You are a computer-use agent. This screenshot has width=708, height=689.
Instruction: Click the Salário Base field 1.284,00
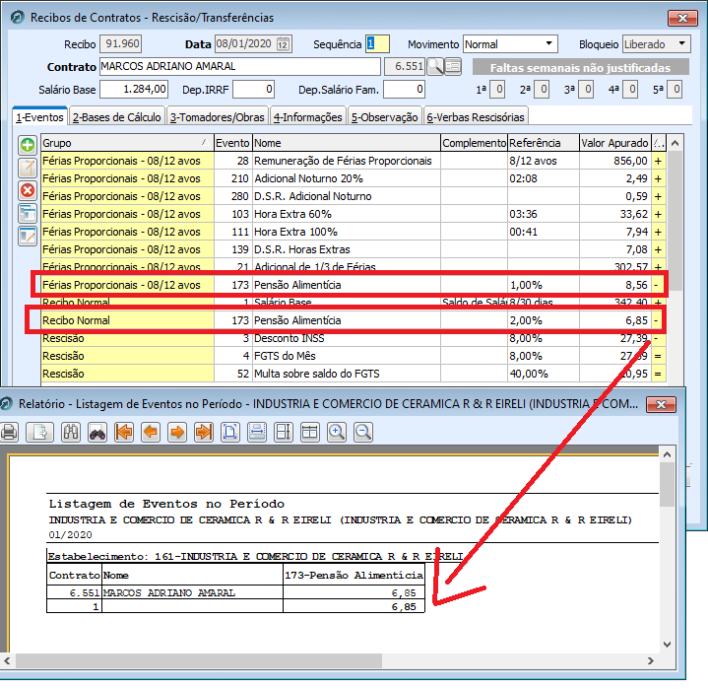134,89
